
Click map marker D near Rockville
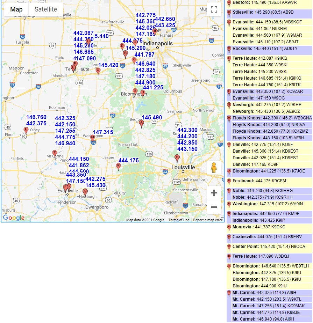point(88,42)
